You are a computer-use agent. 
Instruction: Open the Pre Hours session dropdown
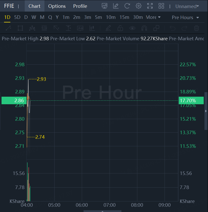tap(185, 17)
